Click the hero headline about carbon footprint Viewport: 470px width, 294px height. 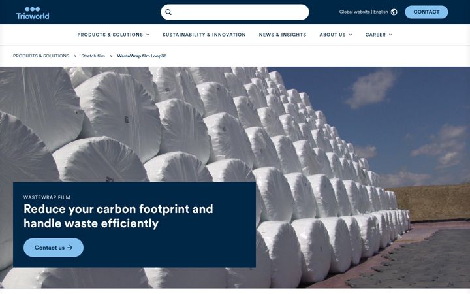(x=118, y=216)
